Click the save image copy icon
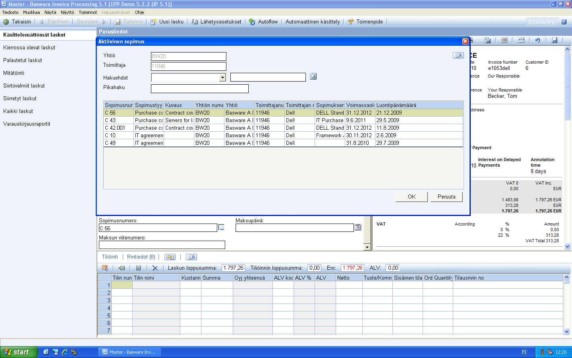 click(487, 40)
